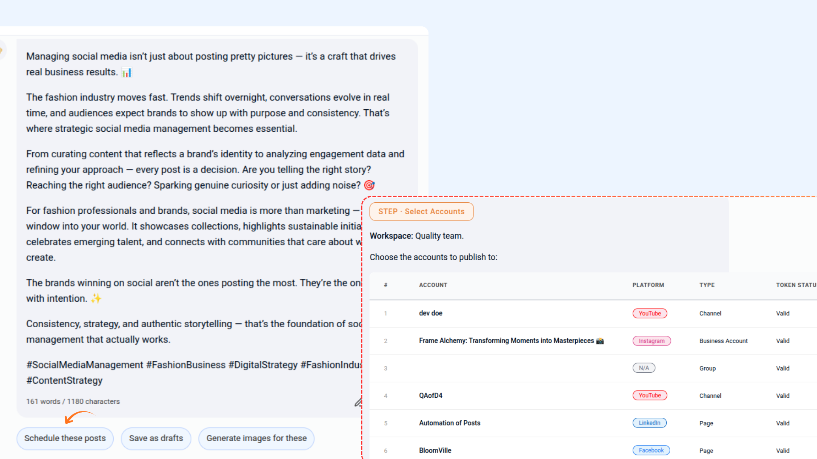Image resolution: width=817 pixels, height=459 pixels.
Task: Choose the BloomVille account
Action: click(435, 450)
